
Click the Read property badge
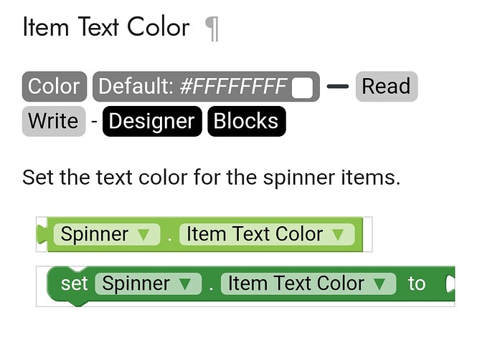387,87
